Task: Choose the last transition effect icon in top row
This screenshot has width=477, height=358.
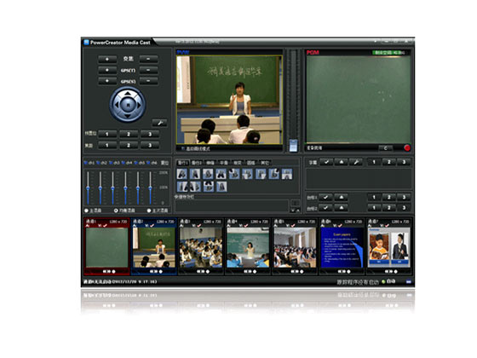Action: (287, 174)
